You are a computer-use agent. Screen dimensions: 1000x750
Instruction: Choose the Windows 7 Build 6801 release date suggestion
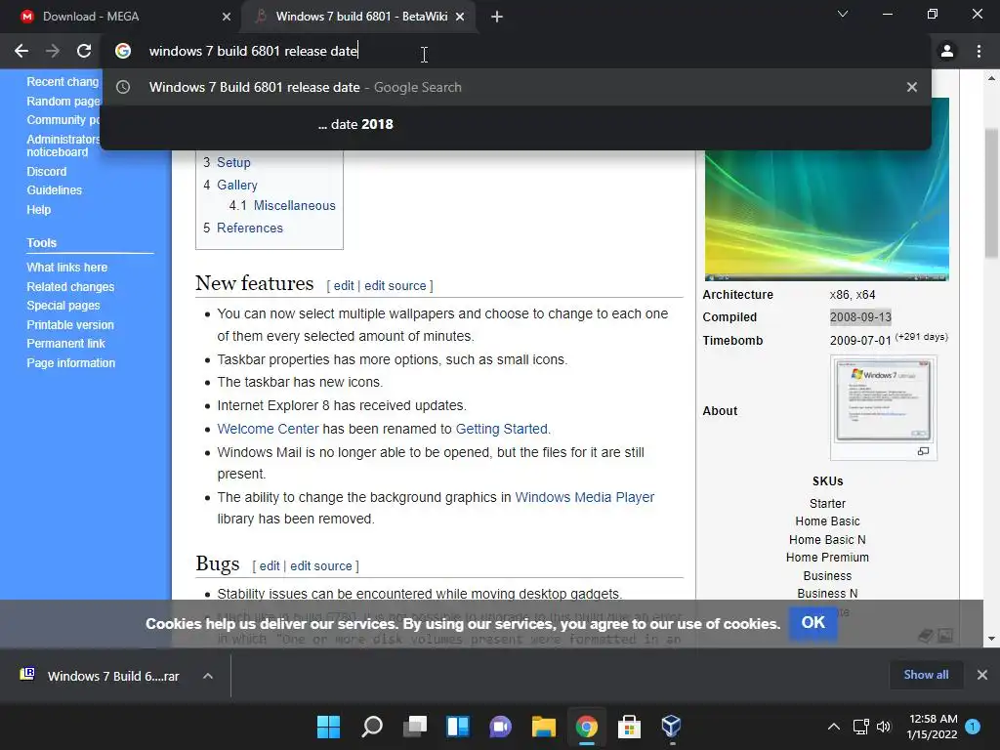click(x=516, y=87)
